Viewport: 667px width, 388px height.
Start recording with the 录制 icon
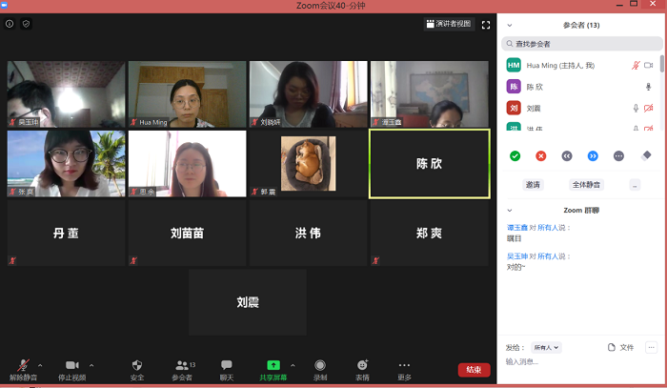coord(320,365)
